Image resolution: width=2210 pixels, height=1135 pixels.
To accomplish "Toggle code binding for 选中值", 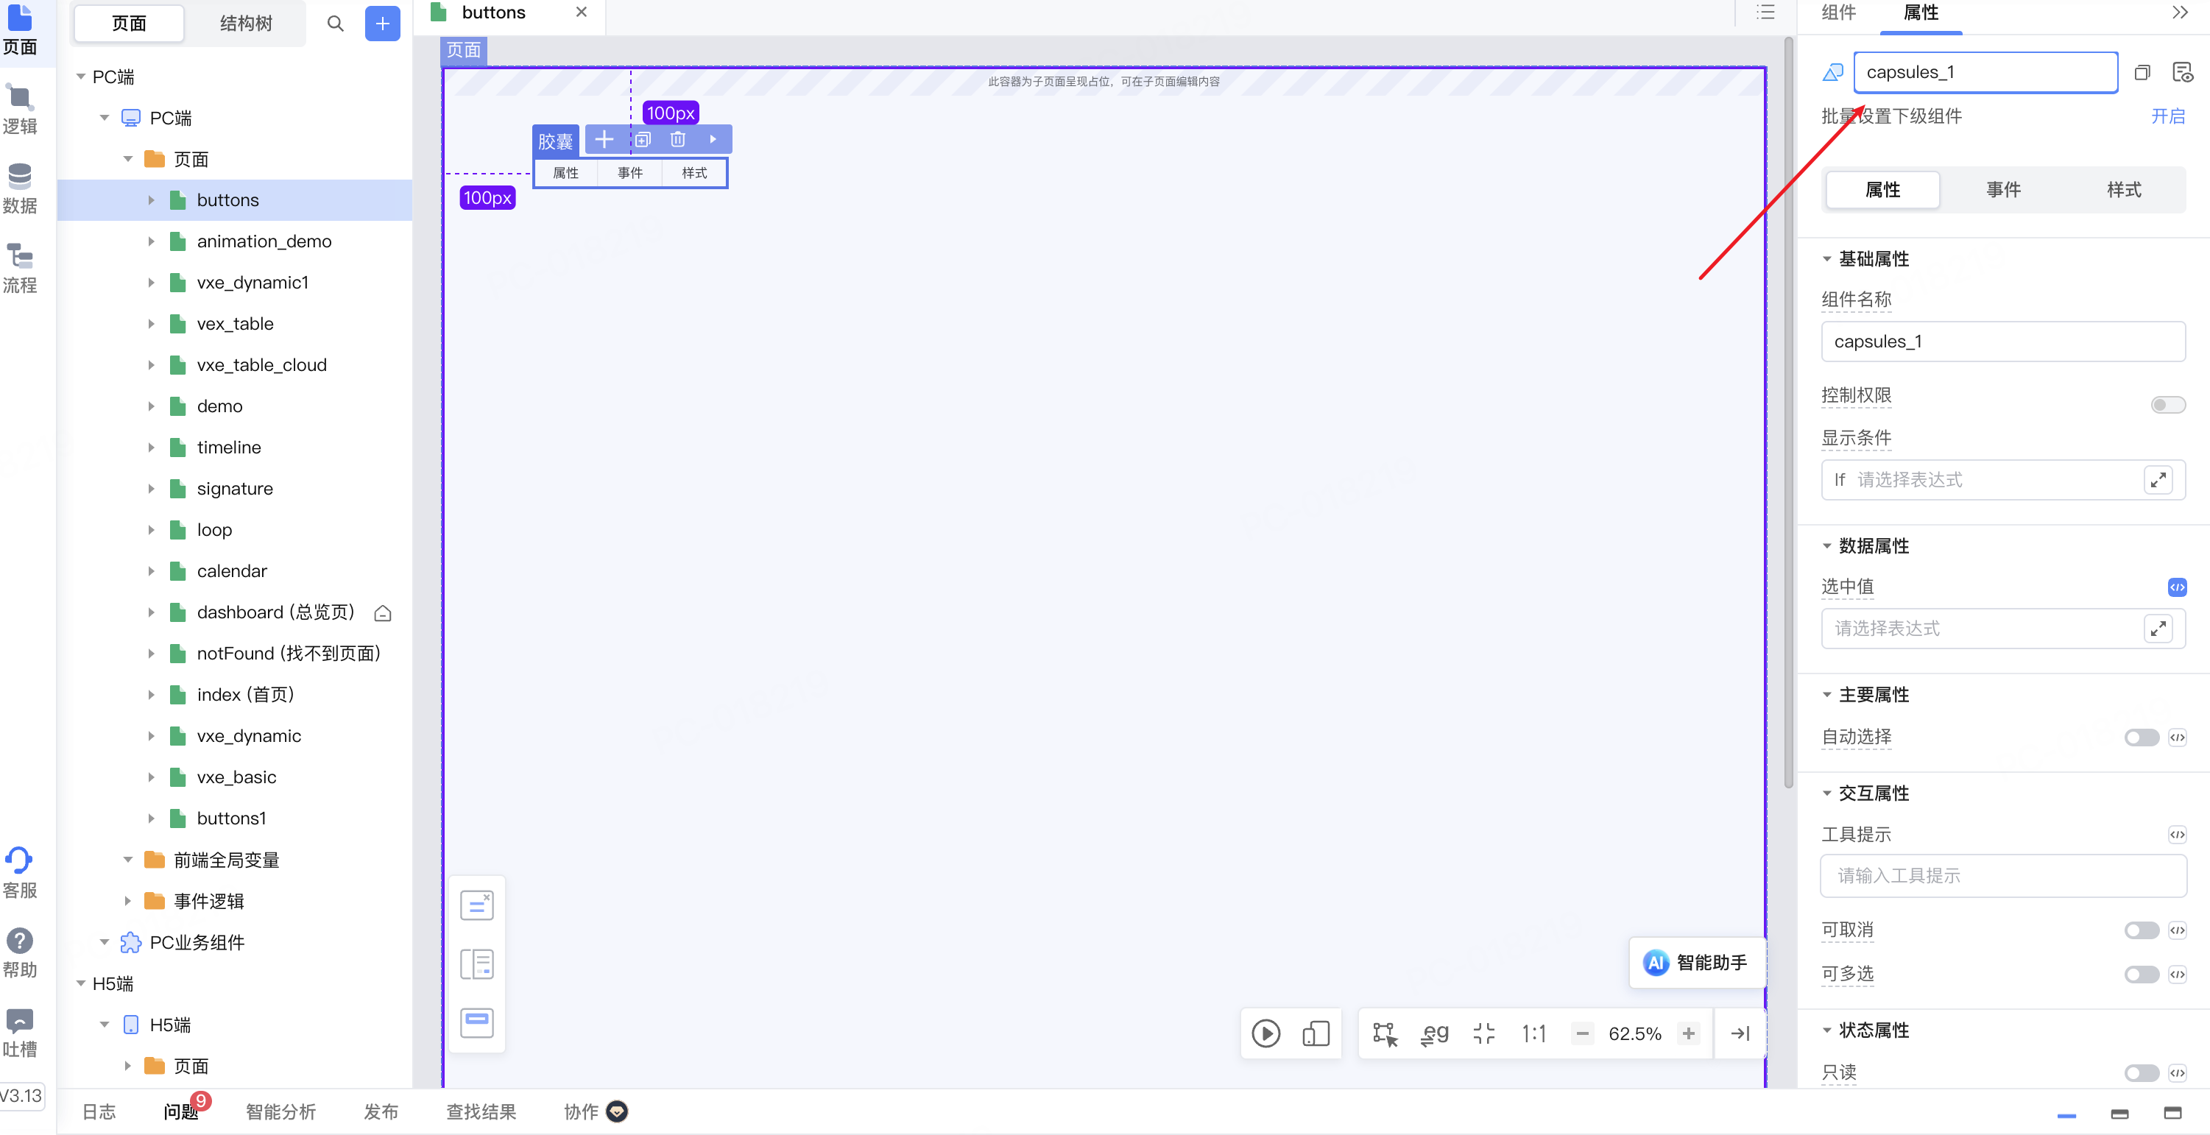I will [2178, 587].
